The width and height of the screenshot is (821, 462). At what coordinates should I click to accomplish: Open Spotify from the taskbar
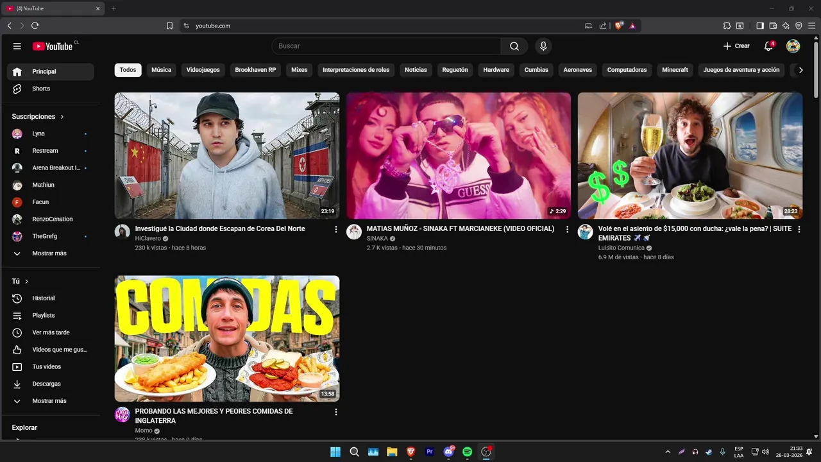point(467,452)
